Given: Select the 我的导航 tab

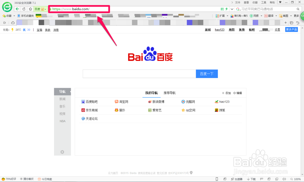Looking at the screenshot, I should [151, 93].
